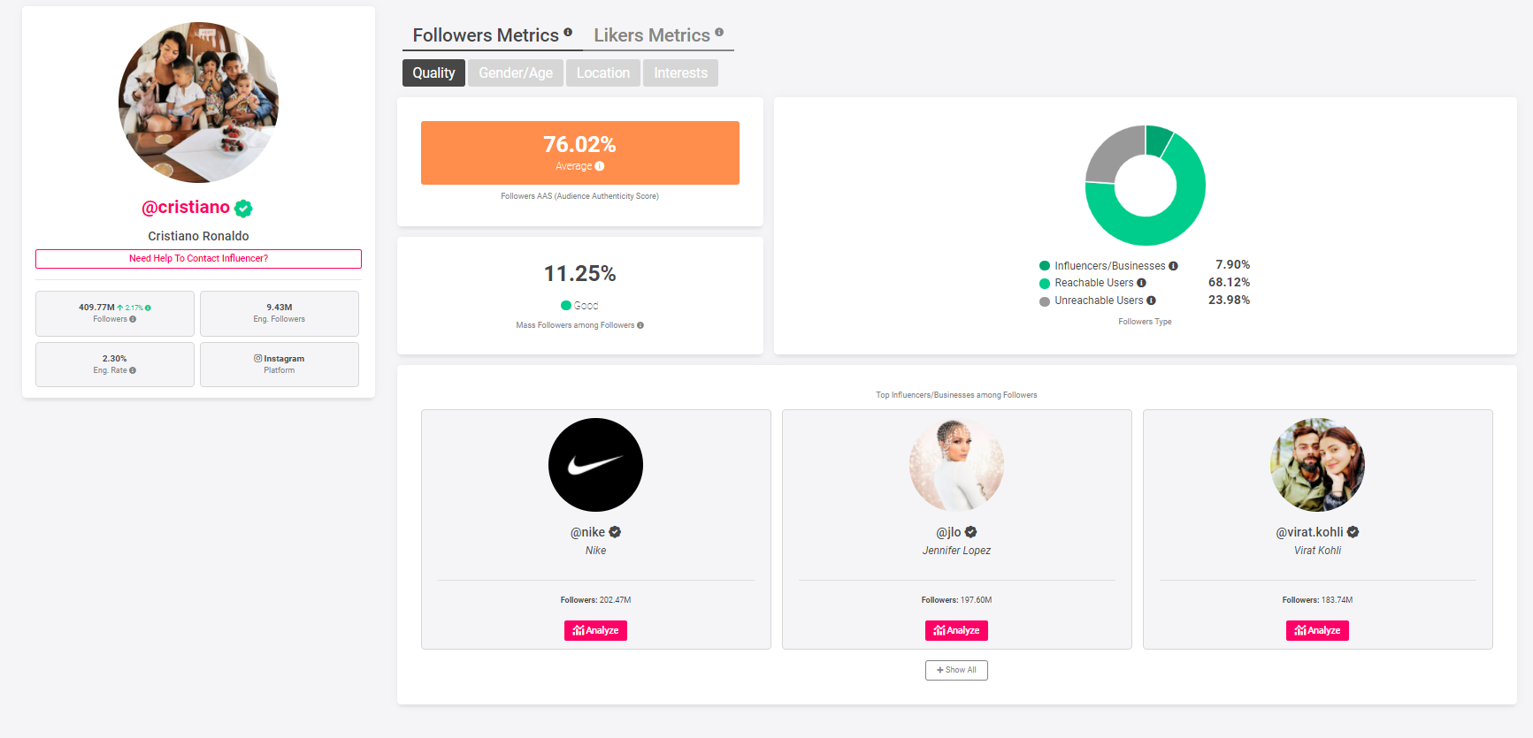This screenshot has height=738, width=1533.
Task: Click the Nike logo profile thumbnail
Action: click(x=595, y=465)
